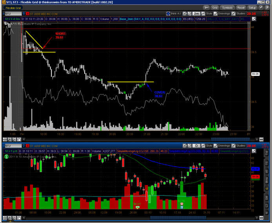Click the pin icon next to Setup

[261, 8]
